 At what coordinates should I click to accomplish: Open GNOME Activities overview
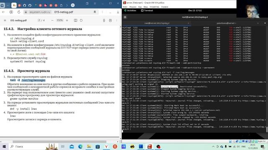(130, 10)
